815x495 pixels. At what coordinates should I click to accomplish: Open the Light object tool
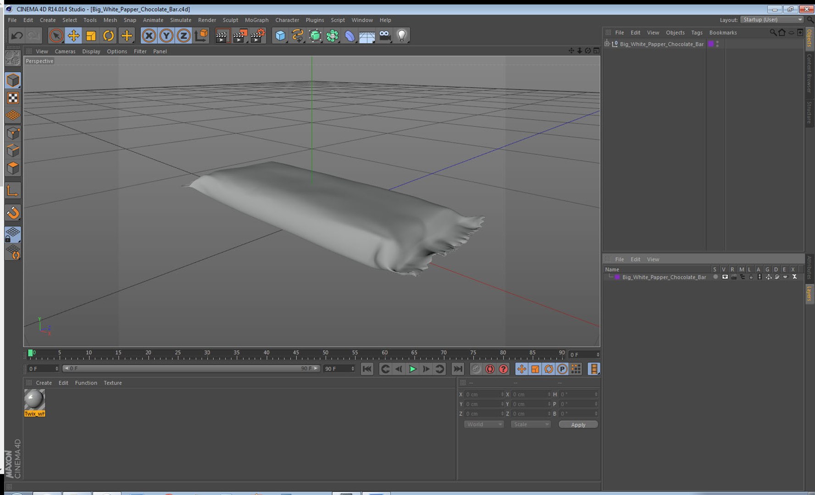(x=402, y=36)
